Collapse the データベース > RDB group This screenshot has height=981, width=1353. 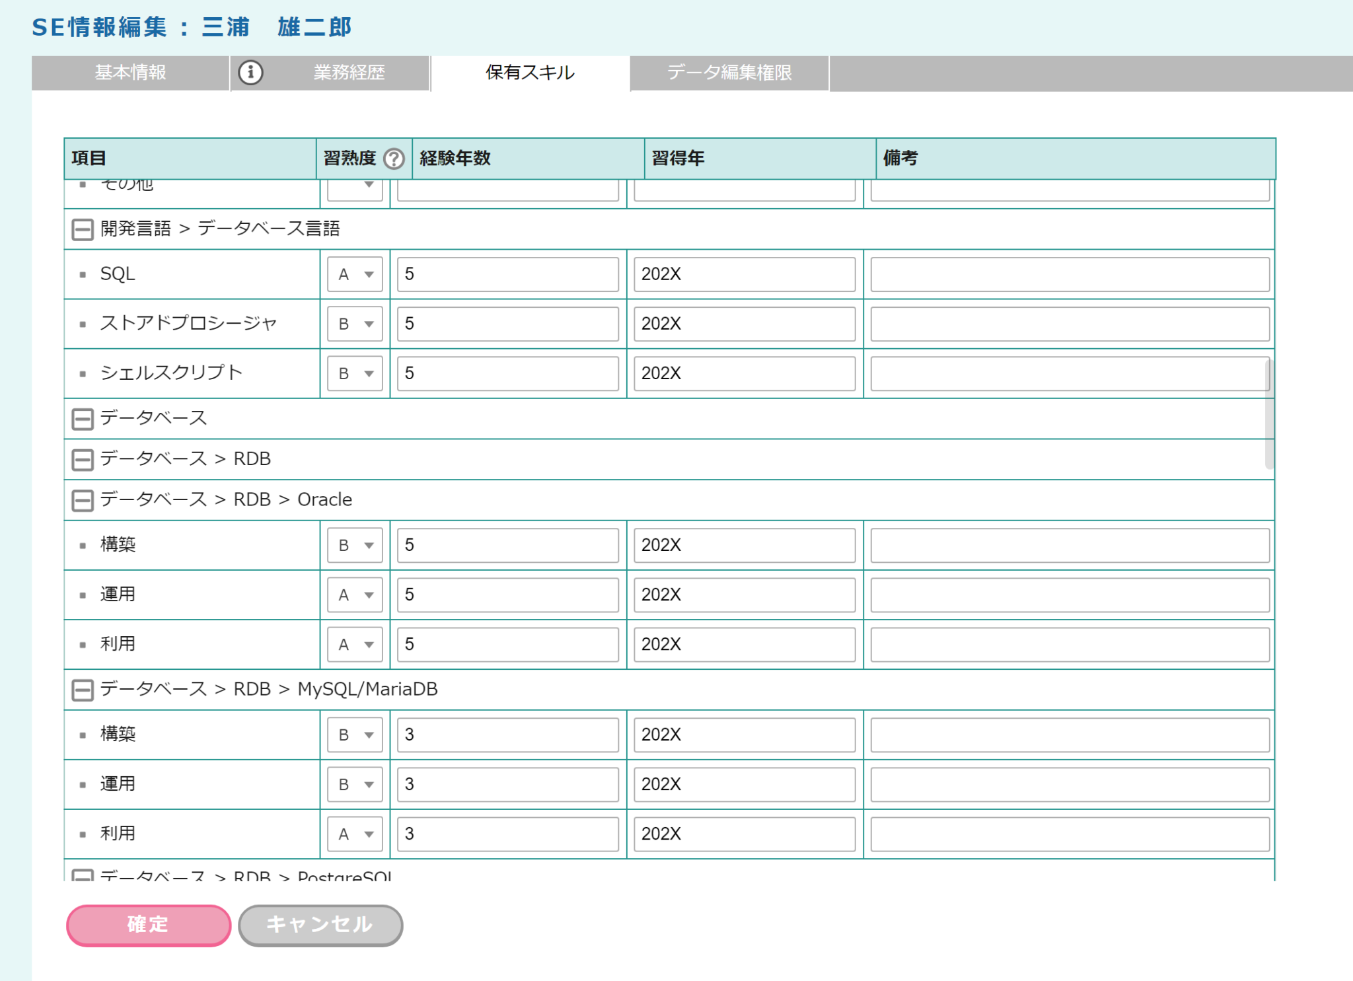(83, 460)
